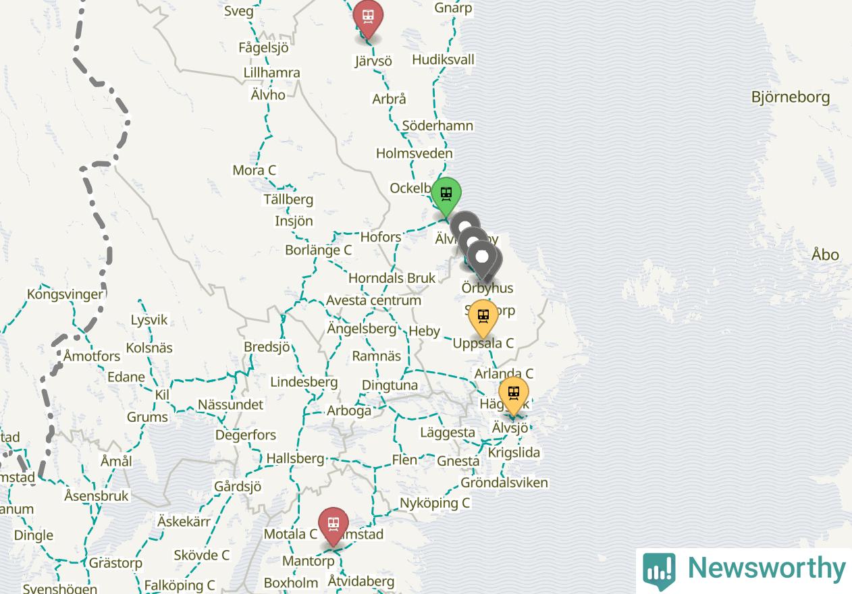Click the Hallsberg station label

(295, 459)
